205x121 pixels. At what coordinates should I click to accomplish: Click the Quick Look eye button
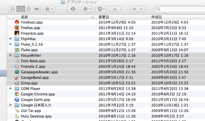tap(73, 9)
